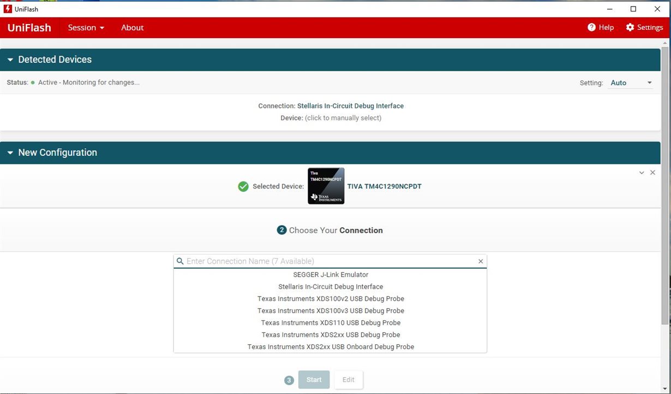This screenshot has width=671, height=394.
Task: Choose SEGGER J-Link Emulator
Action: click(331, 275)
